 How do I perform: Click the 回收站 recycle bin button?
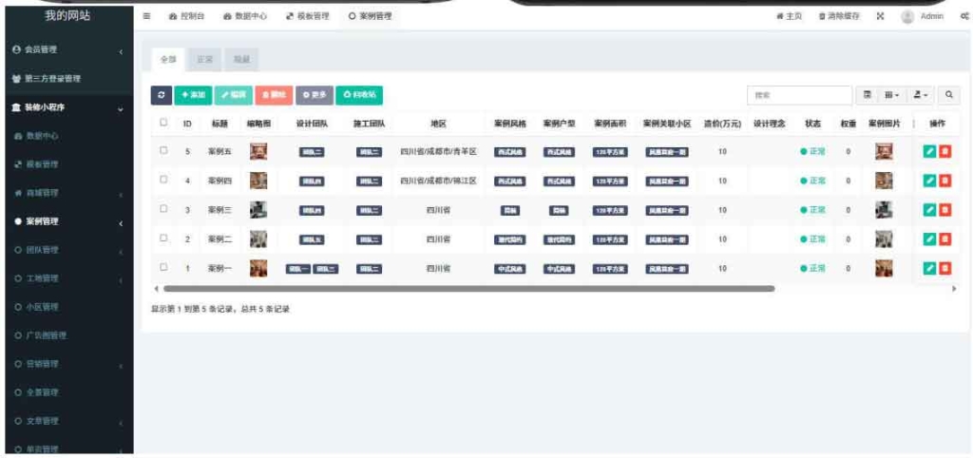pyautogui.click(x=359, y=95)
